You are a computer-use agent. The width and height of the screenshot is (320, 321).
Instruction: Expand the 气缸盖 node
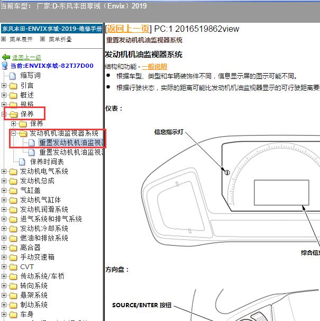[4, 190]
